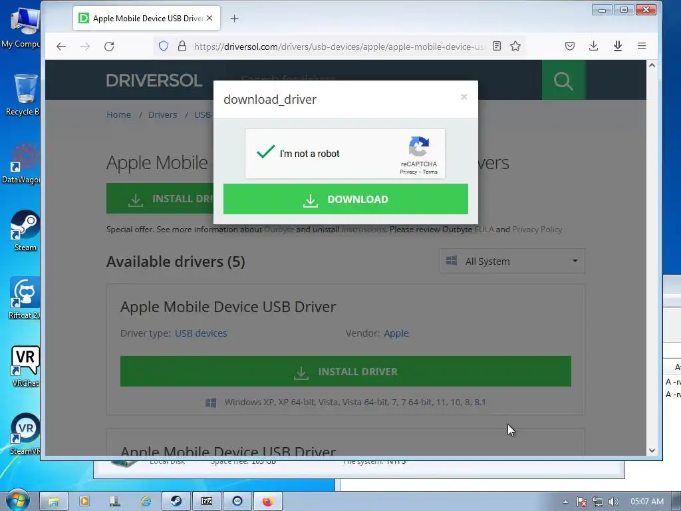Open the Firefox hamburger menu
Viewport: 681px width, 511px height.
coord(642,46)
